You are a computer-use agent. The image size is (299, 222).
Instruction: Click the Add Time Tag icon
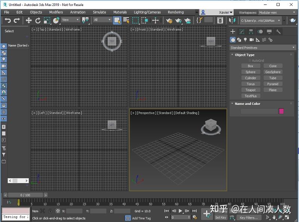(x=128, y=218)
